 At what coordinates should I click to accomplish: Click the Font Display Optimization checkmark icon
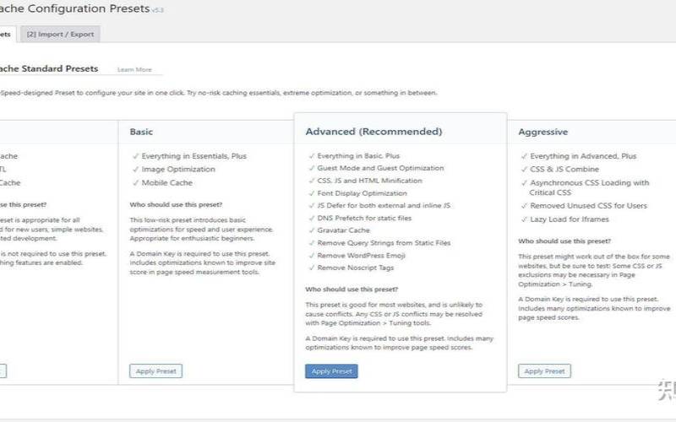click(310, 193)
